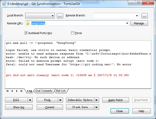Click the TortoiseGit turtle icon in title bar
Viewport: 156px width, 119px height.
click(4, 4)
